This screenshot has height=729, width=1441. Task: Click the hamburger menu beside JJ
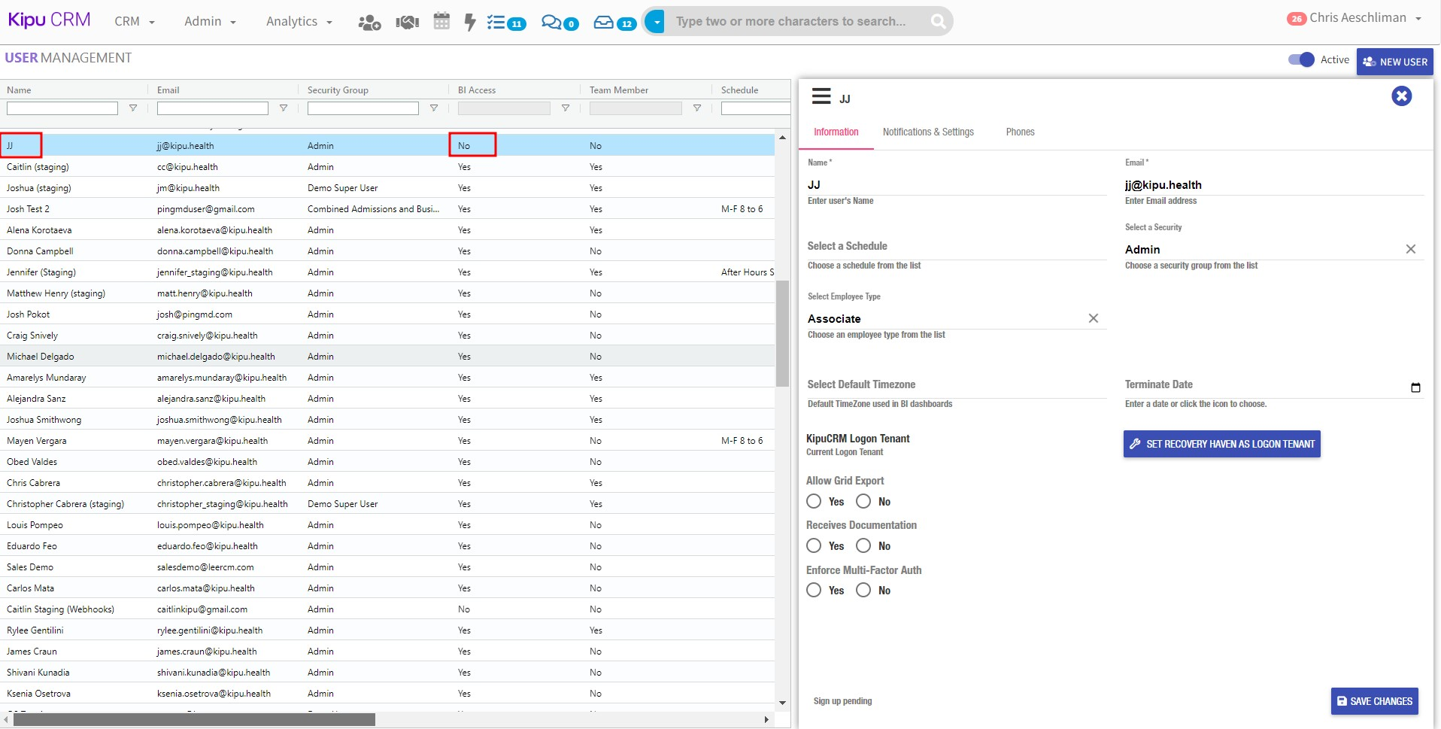(x=821, y=96)
